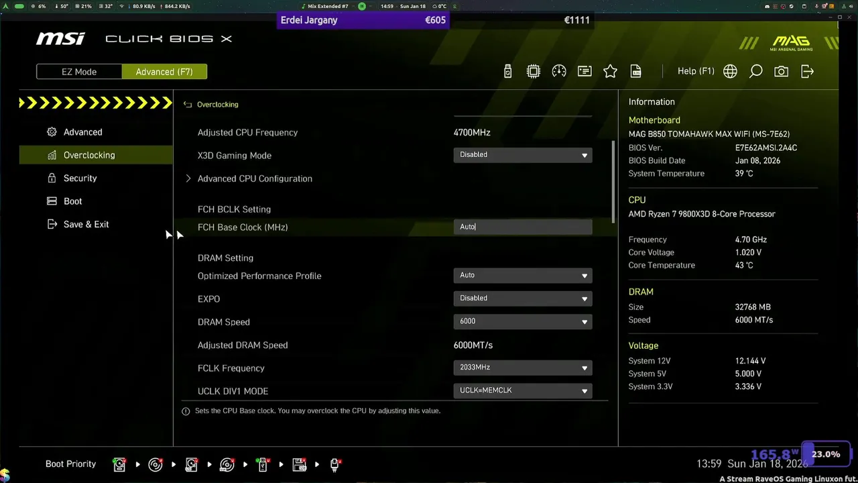Select hard drive boot device with green check
The height and width of the screenshot is (483, 858).
point(119,464)
